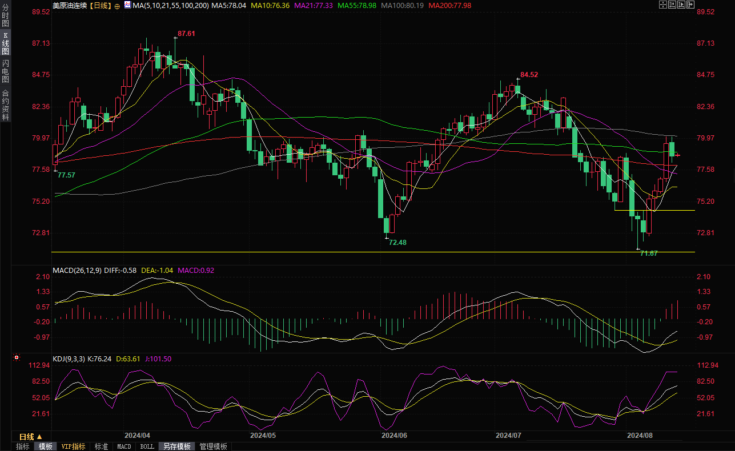Click the MACD(26,12,9) indicator label
Viewport: 735px width, 451px height.
coord(77,270)
